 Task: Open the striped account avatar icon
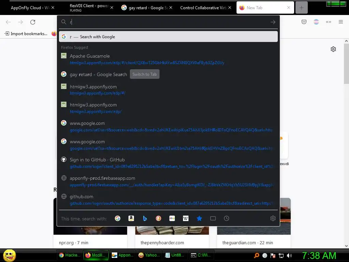[x=316, y=22]
